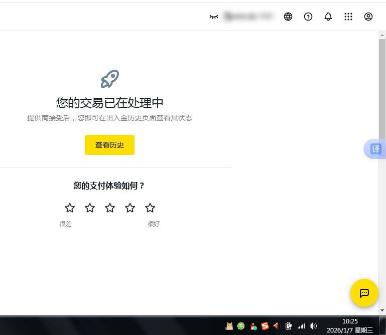The height and width of the screenshot is (335, 386).
Task: Click the page scrollbar up arrow
Action: click(x=382, y=35)
